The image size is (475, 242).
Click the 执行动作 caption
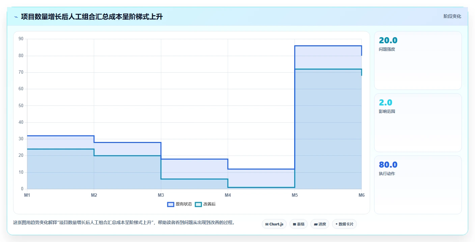tap(387, 173)
